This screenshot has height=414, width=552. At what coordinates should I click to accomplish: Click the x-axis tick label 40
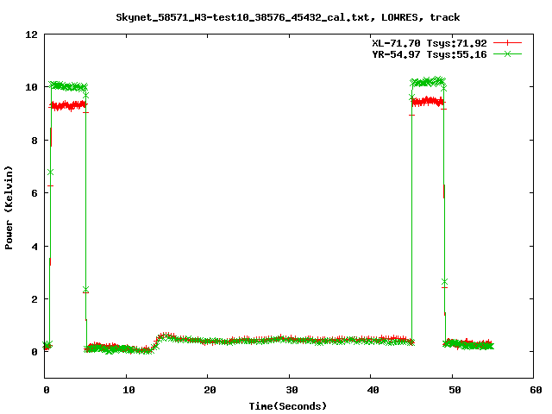point(373,390)
